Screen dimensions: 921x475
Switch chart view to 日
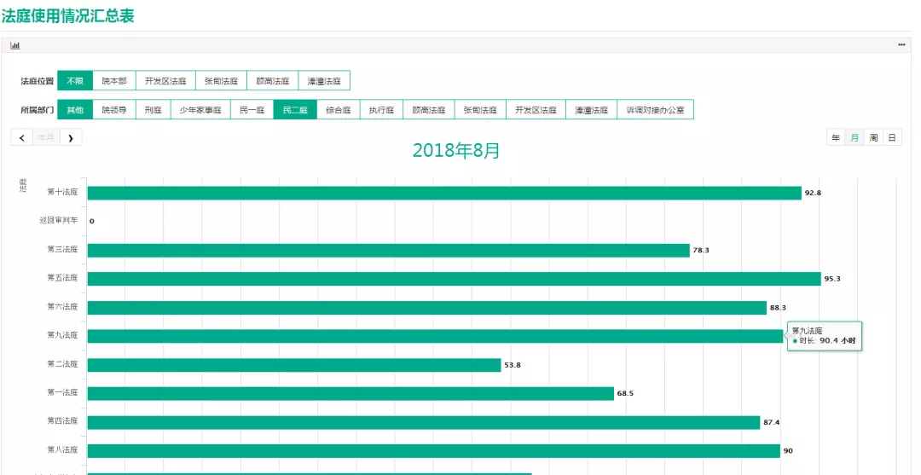tap(892, 138)
